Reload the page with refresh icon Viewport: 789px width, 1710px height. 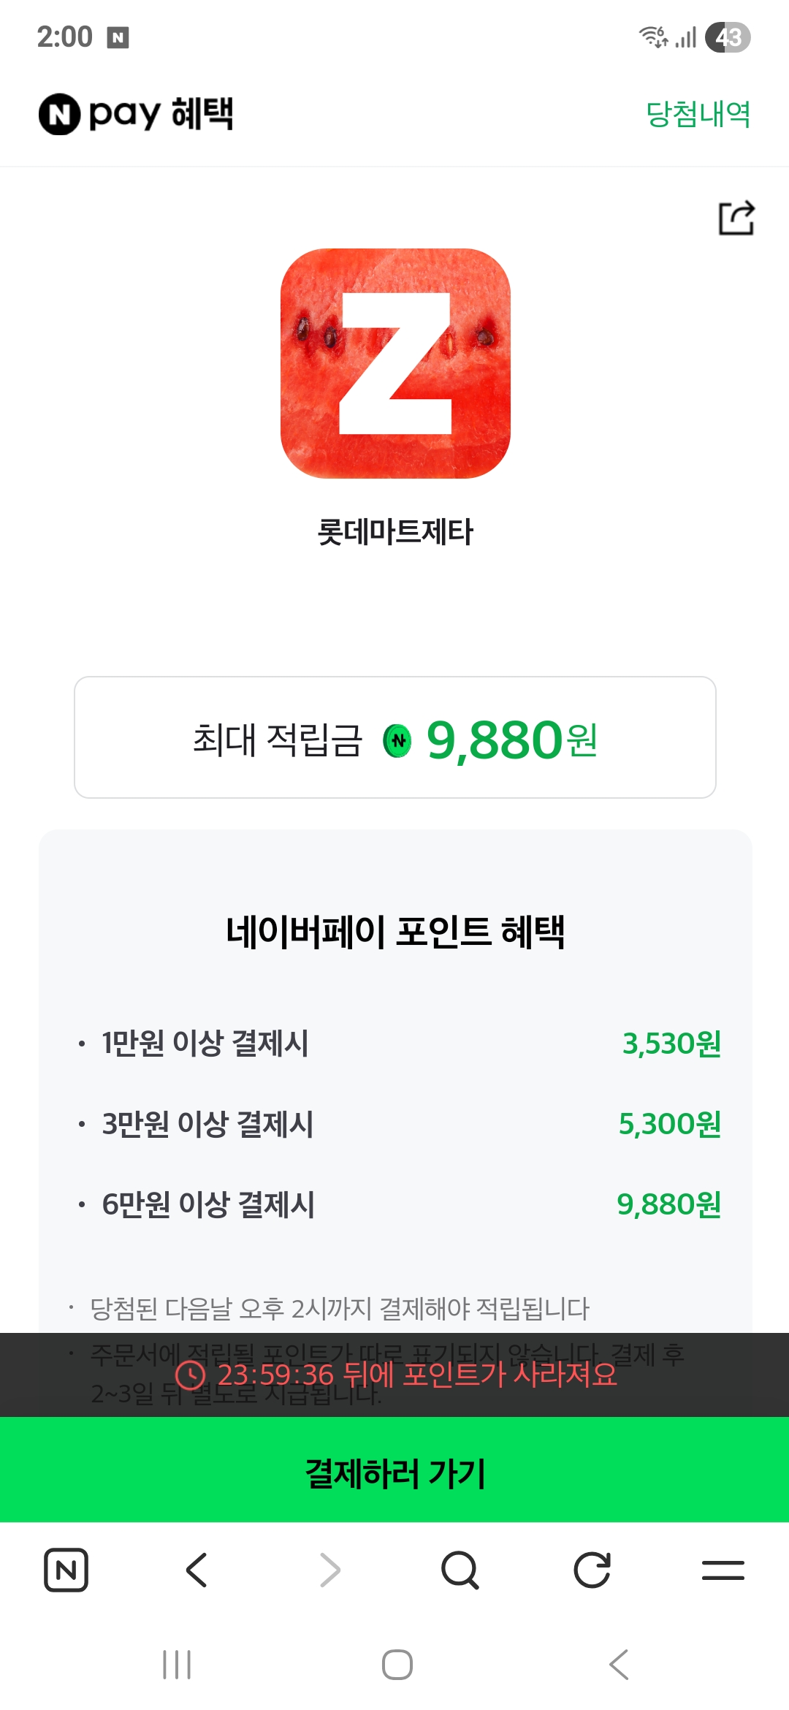[592, 1570]
